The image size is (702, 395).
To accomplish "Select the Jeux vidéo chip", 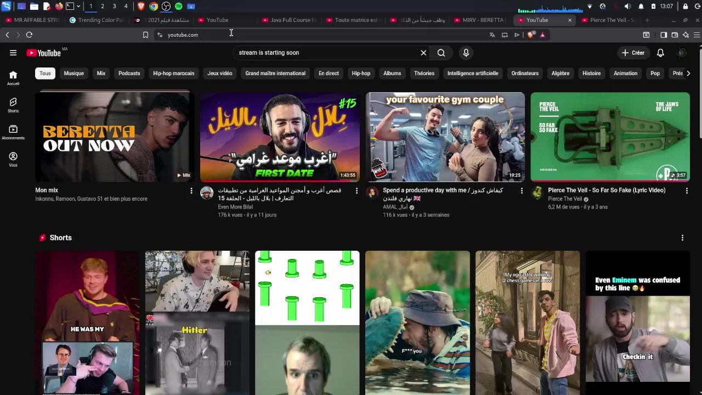I will [219, 73].
